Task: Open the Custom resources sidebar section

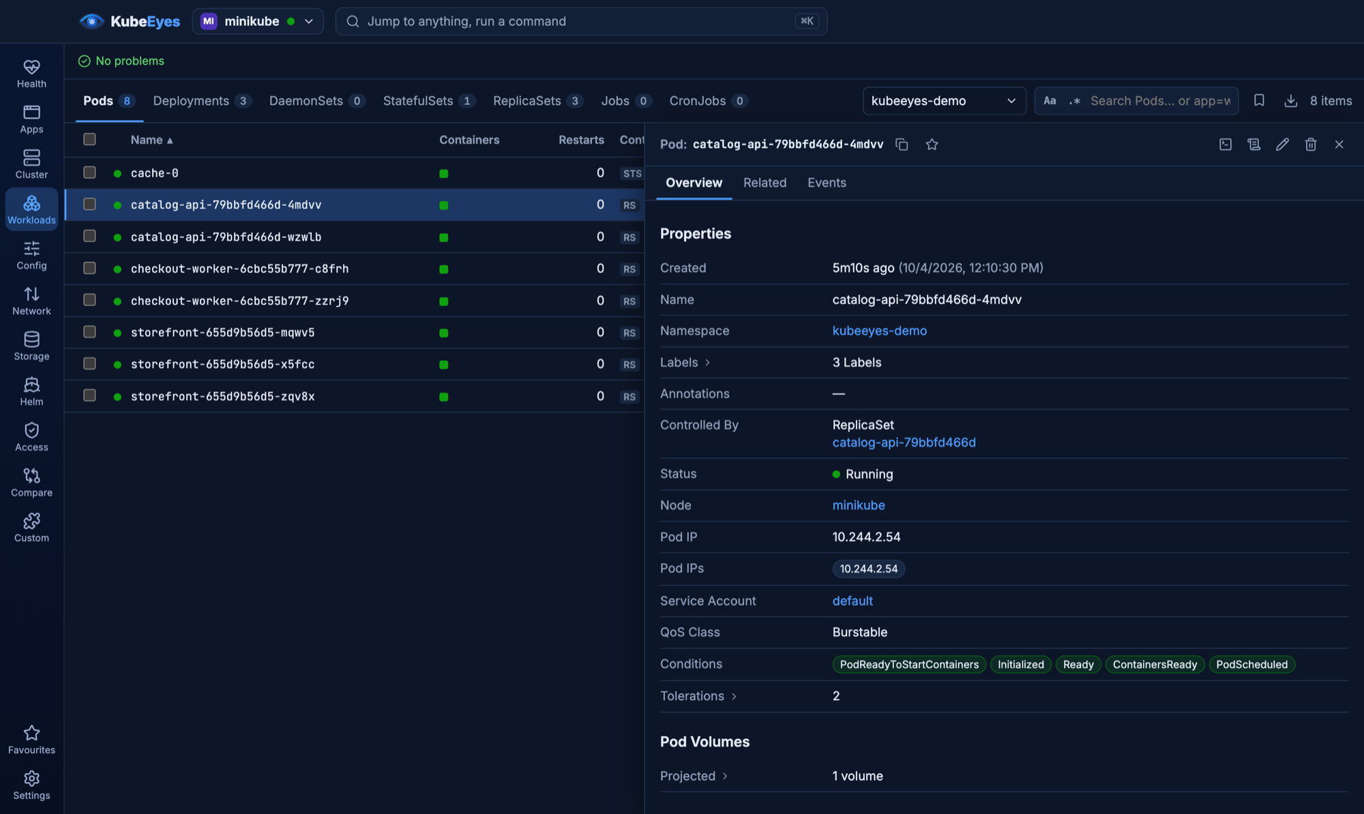Action: click(31, 528)
